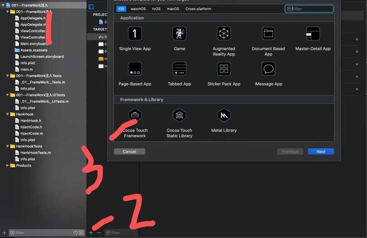Click the add file plus in navigator
The width and height of the screenshot is (367, 238).
coord(5,233)
